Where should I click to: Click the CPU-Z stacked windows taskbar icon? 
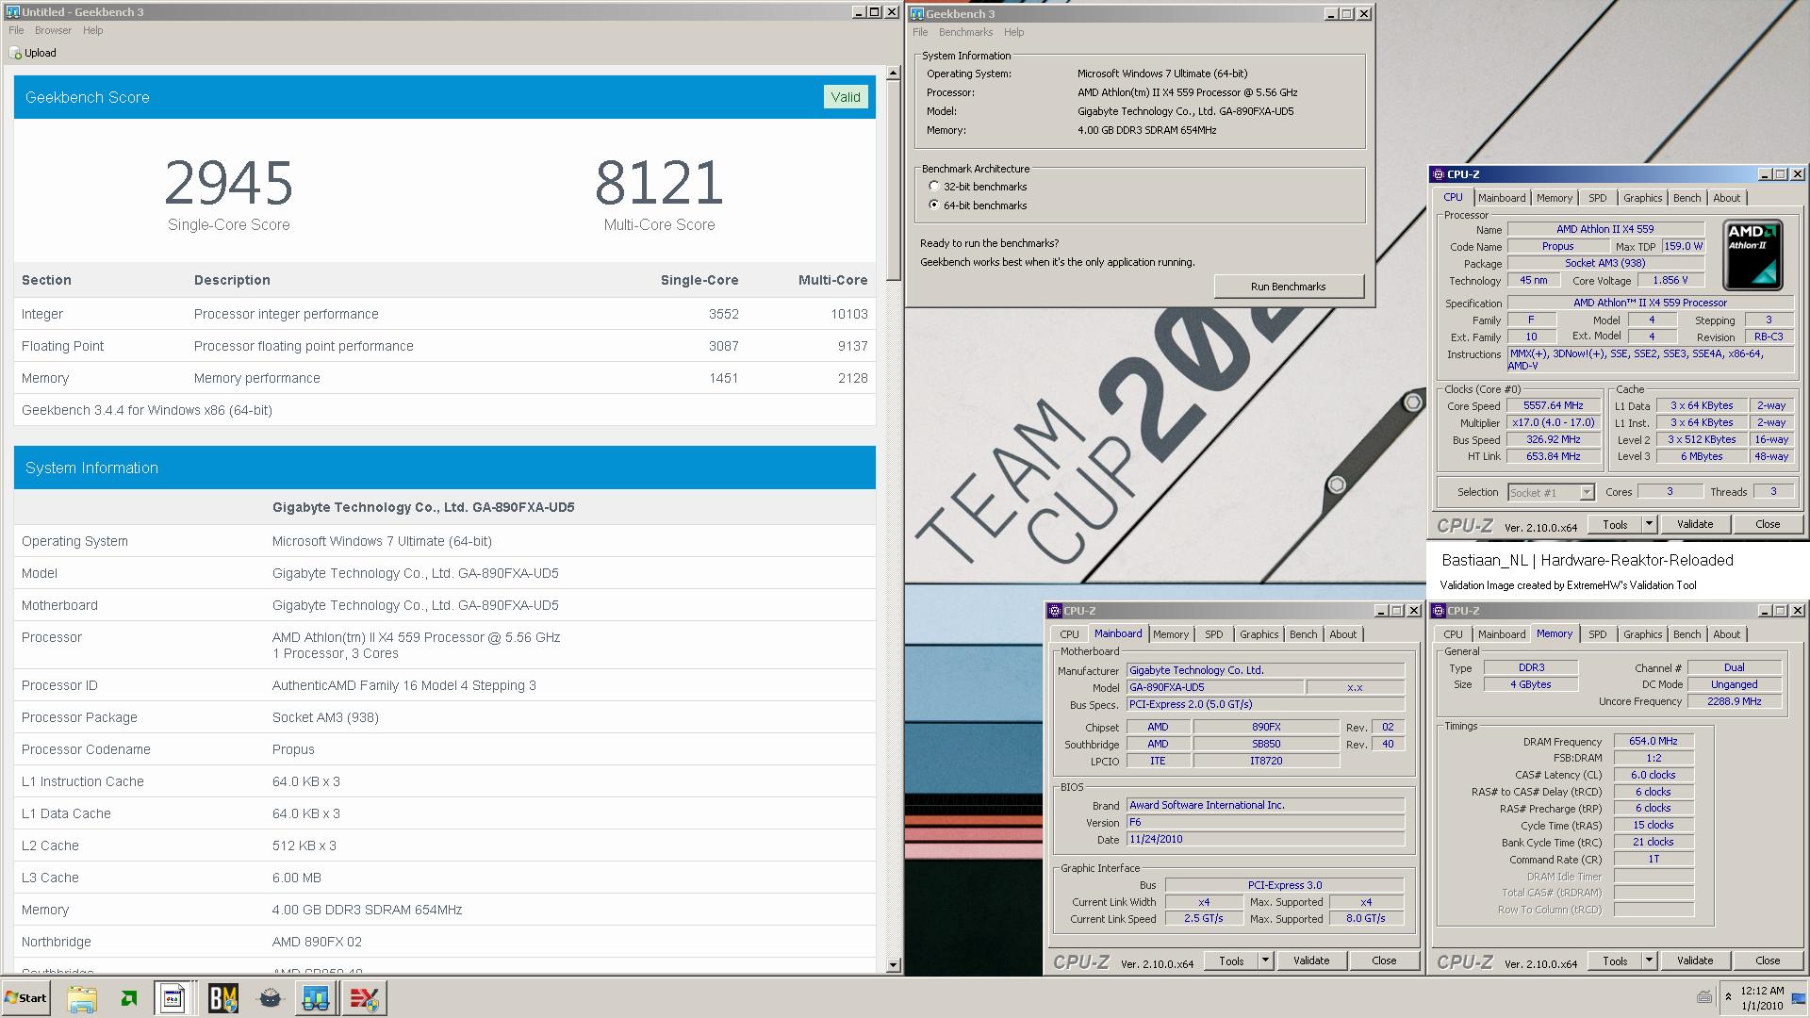173,998
